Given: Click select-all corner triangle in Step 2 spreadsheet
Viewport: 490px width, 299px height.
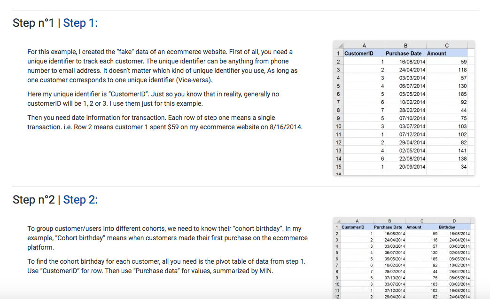Looking at the screenshot, I should click(338, 221).
